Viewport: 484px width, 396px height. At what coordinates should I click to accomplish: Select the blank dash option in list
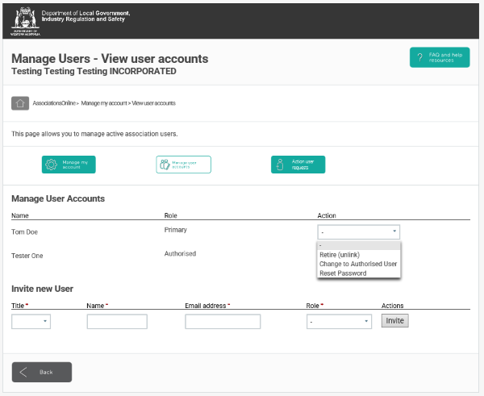coord(359,246)
